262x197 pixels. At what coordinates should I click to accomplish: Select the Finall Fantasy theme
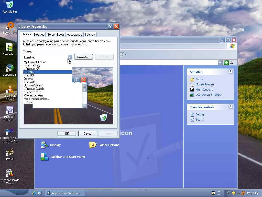(x=47, y=65)
